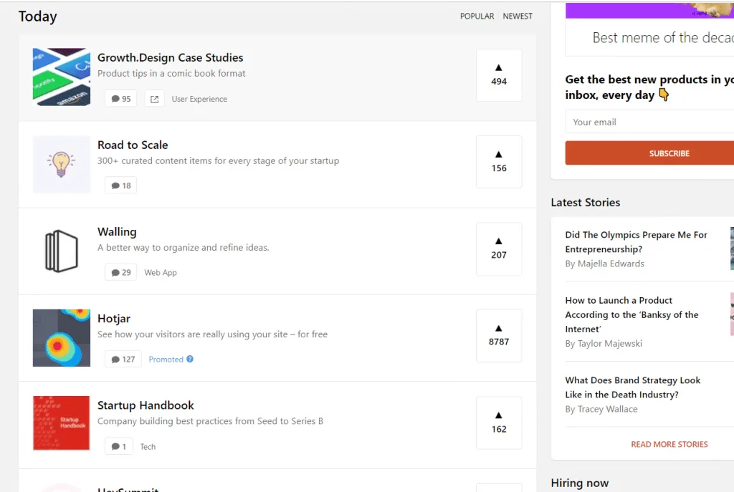Open story Did The Olympics Prepare Me
Viewport: 734px width, 492px height.
(637, 242)
